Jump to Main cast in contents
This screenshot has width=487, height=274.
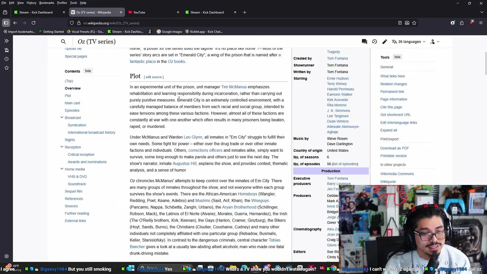[x=72, y=103]
